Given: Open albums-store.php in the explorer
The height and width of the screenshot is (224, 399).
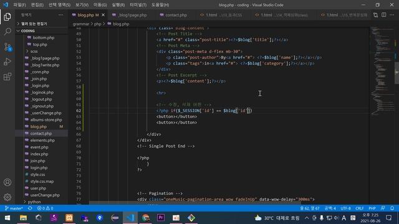Looking at the screenshot, I should [46, 119].
